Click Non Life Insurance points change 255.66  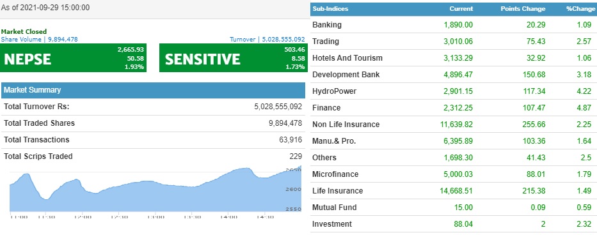tap(534, 125)
